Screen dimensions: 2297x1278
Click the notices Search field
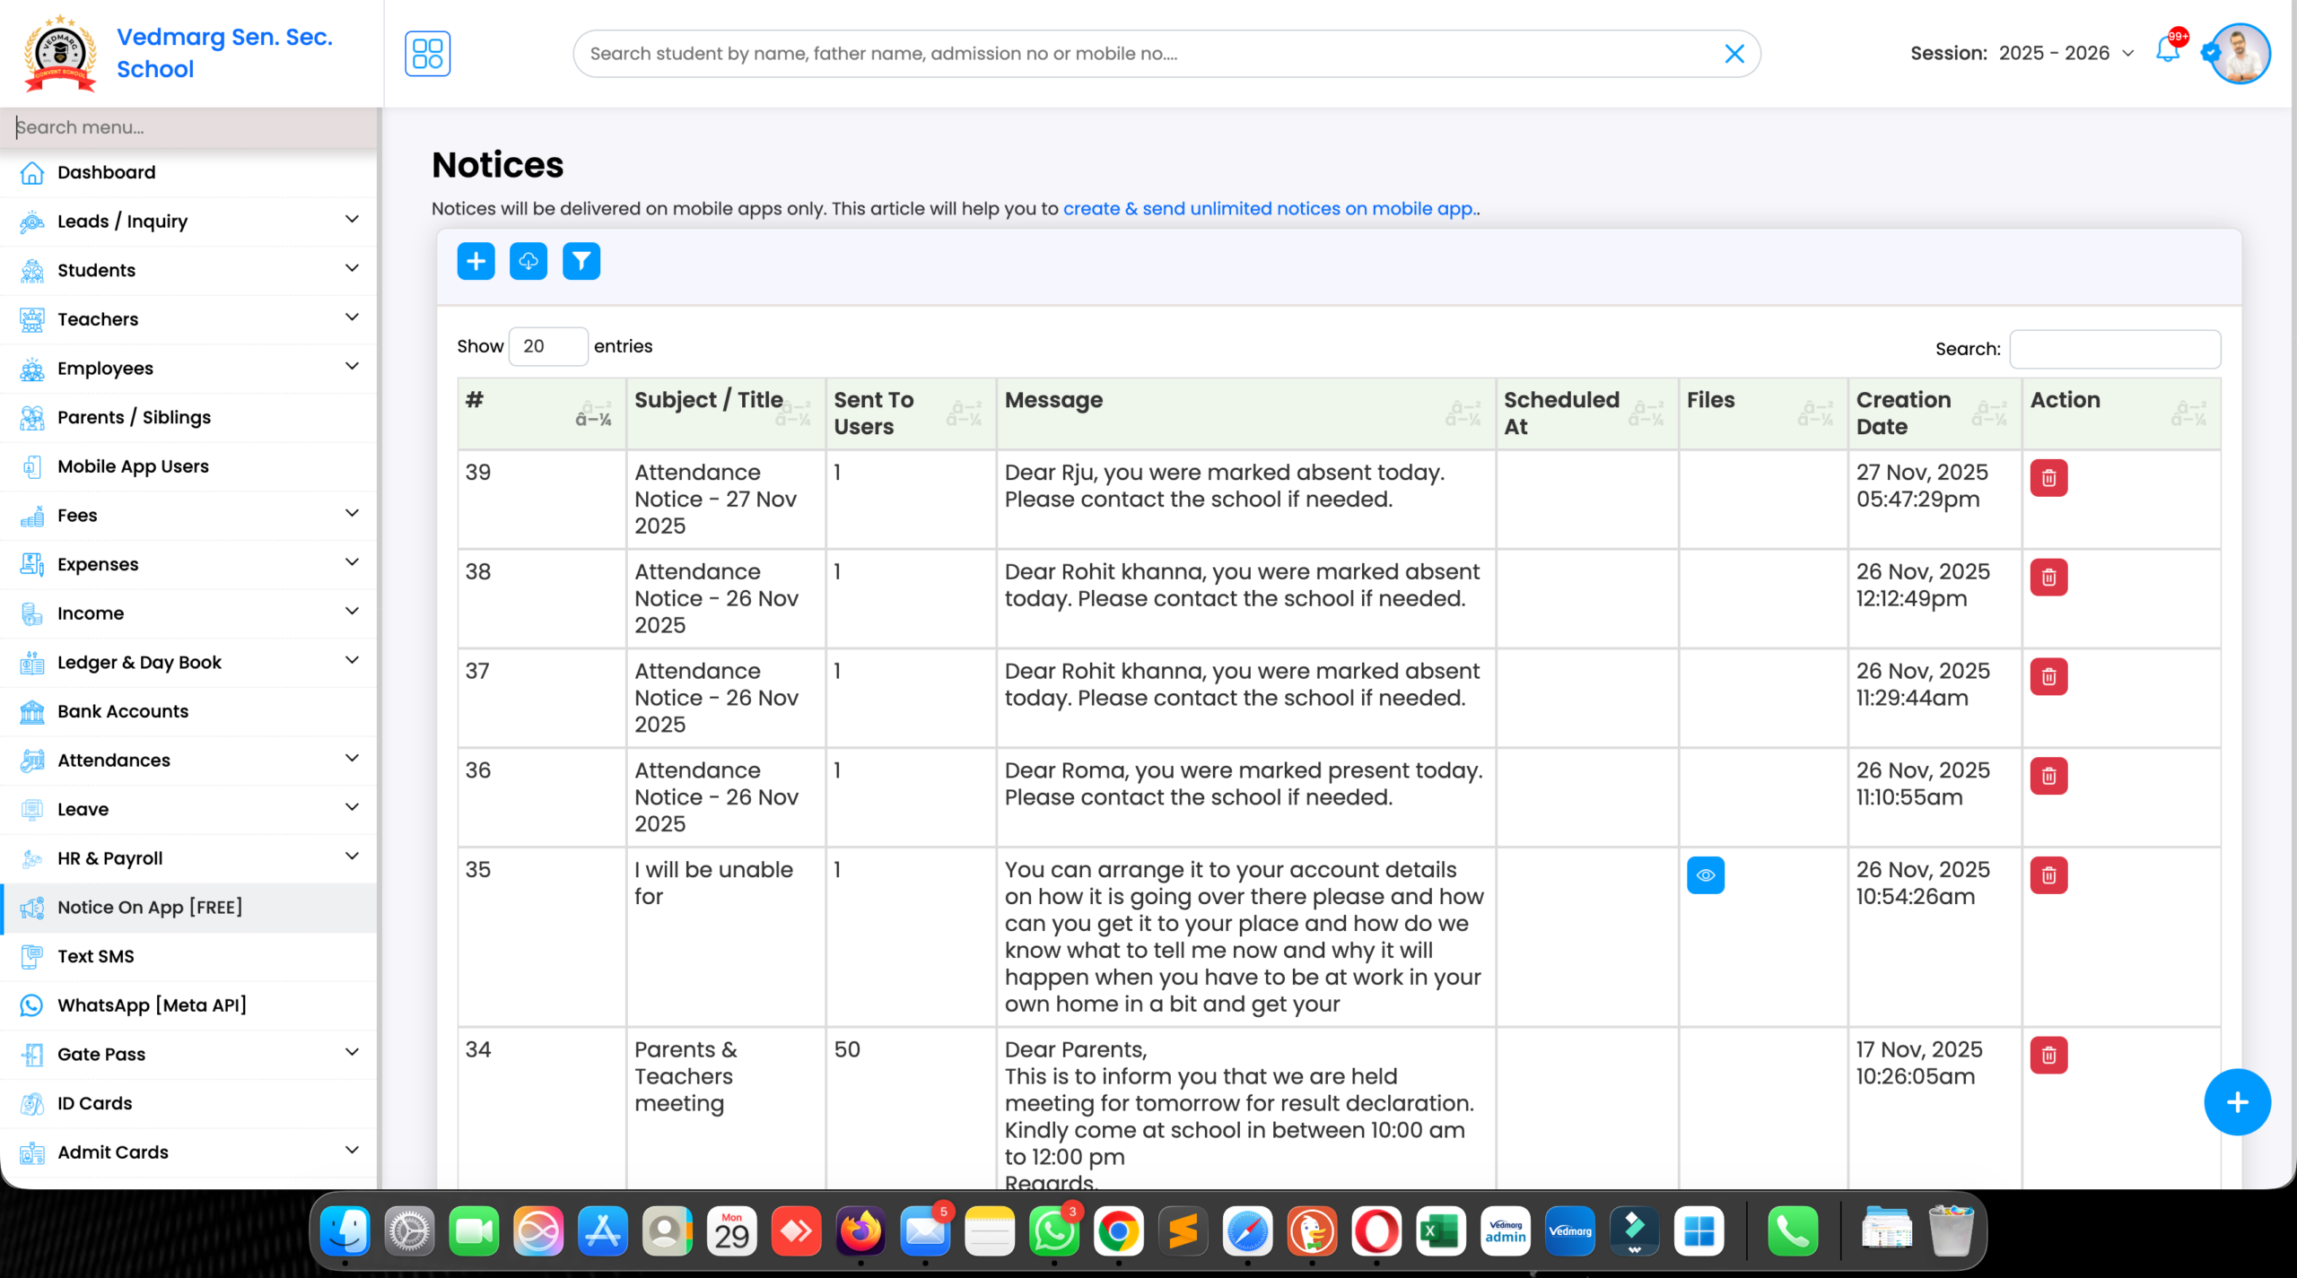[2115, 349]
